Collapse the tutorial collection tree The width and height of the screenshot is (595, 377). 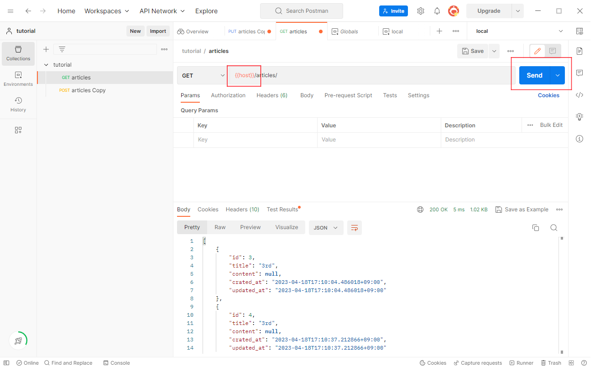[x=46, y=65]
